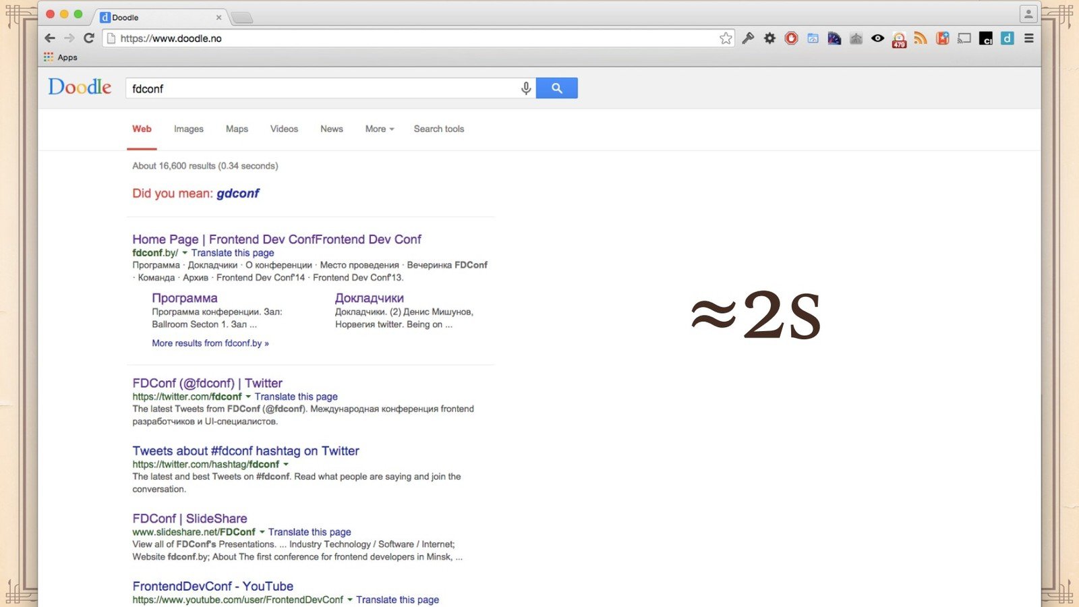The image size is (1079, 607).
Task: Start voice search with the microphone icon
Action: pos(526,88)
